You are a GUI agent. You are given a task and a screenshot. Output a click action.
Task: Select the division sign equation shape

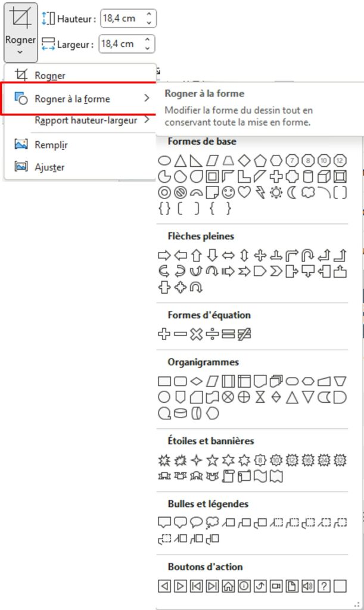(212, 334)
